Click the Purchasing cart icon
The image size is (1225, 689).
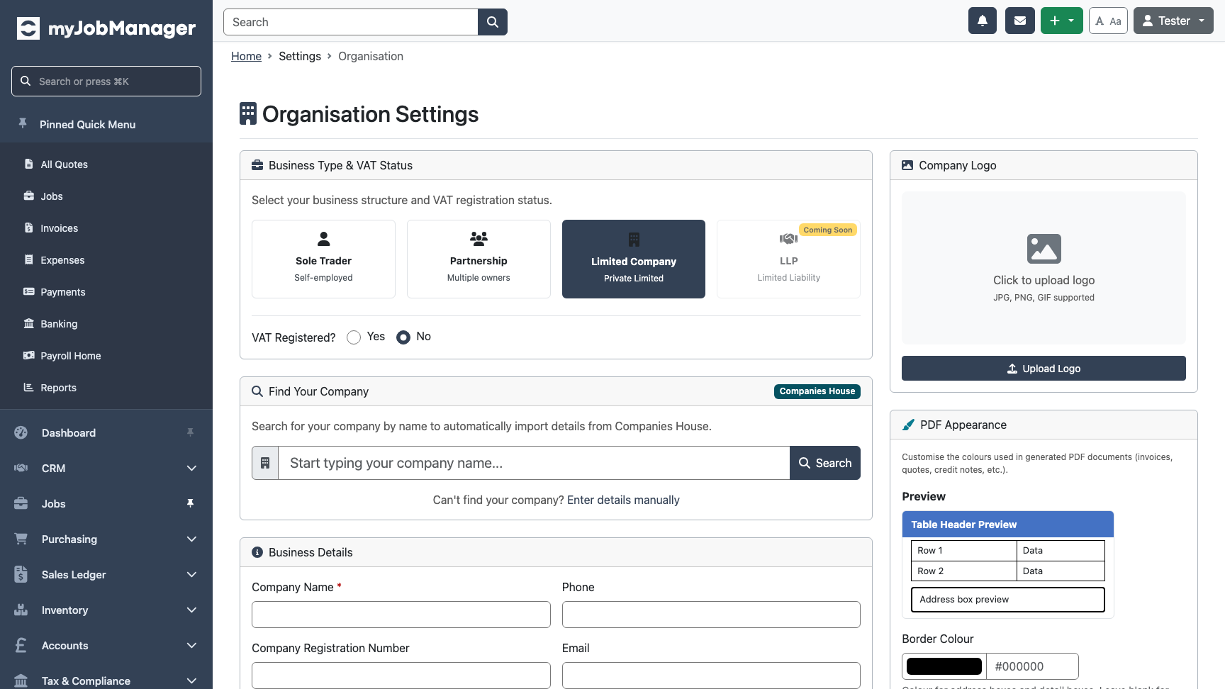21,539
